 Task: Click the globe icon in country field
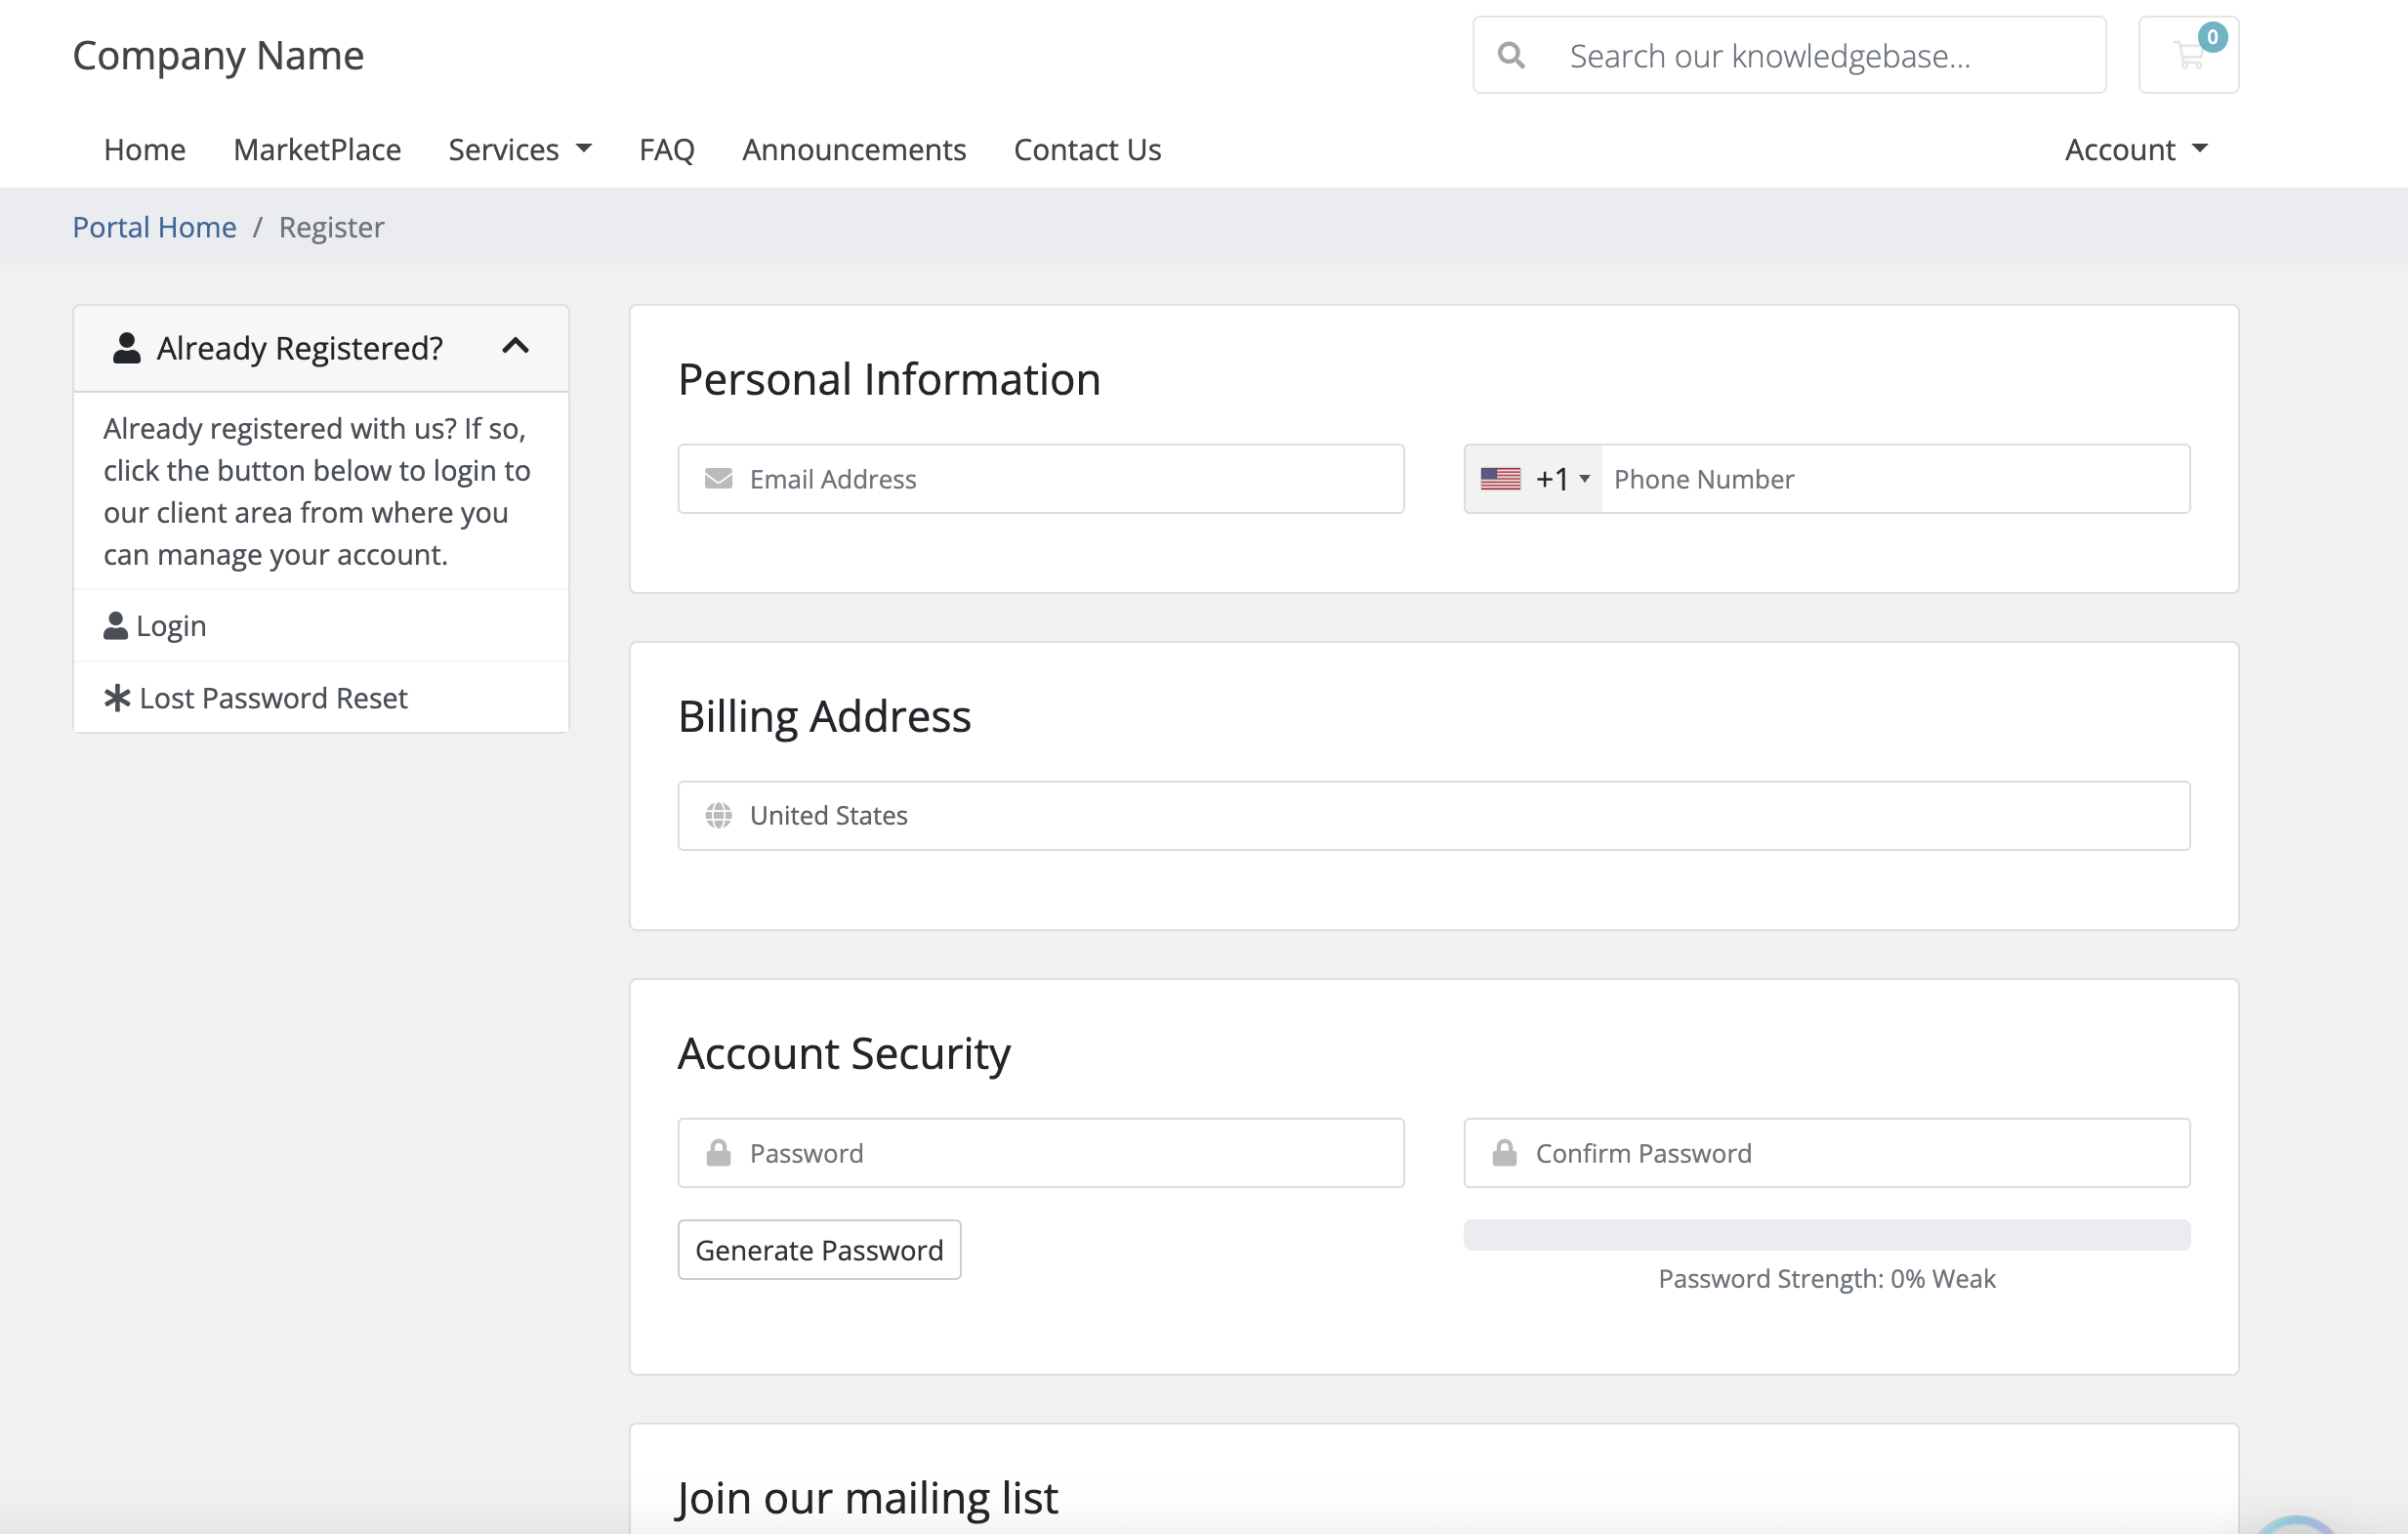pos(718,816)
